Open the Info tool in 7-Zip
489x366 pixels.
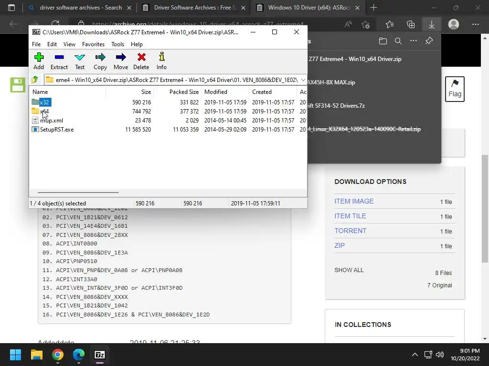(161, 61)
